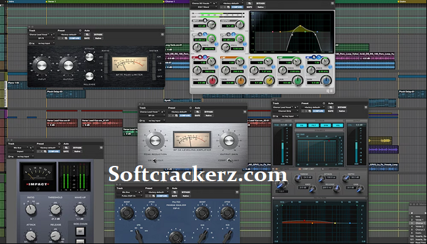427x244 pixels.
Task: Select EQ module in Channel Strip FX chain
Action: click(x=301, y=125)
